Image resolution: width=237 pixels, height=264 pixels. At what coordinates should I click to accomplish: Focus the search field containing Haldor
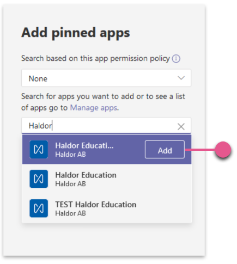(106, 126)
